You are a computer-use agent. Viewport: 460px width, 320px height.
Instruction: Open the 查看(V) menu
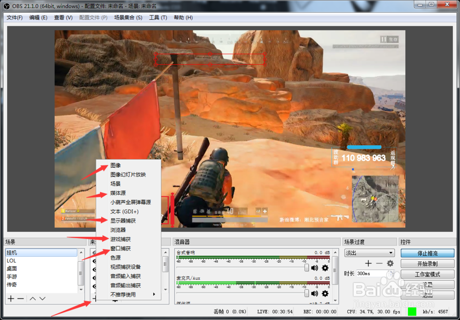point(63,17)
